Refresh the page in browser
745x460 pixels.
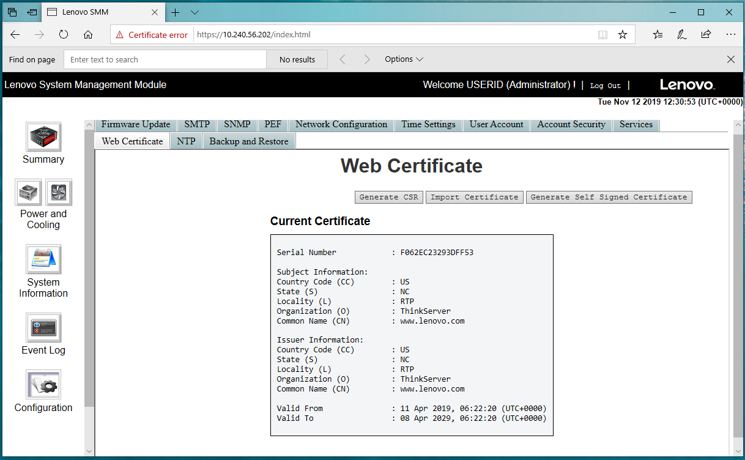(x=64, y=35)
